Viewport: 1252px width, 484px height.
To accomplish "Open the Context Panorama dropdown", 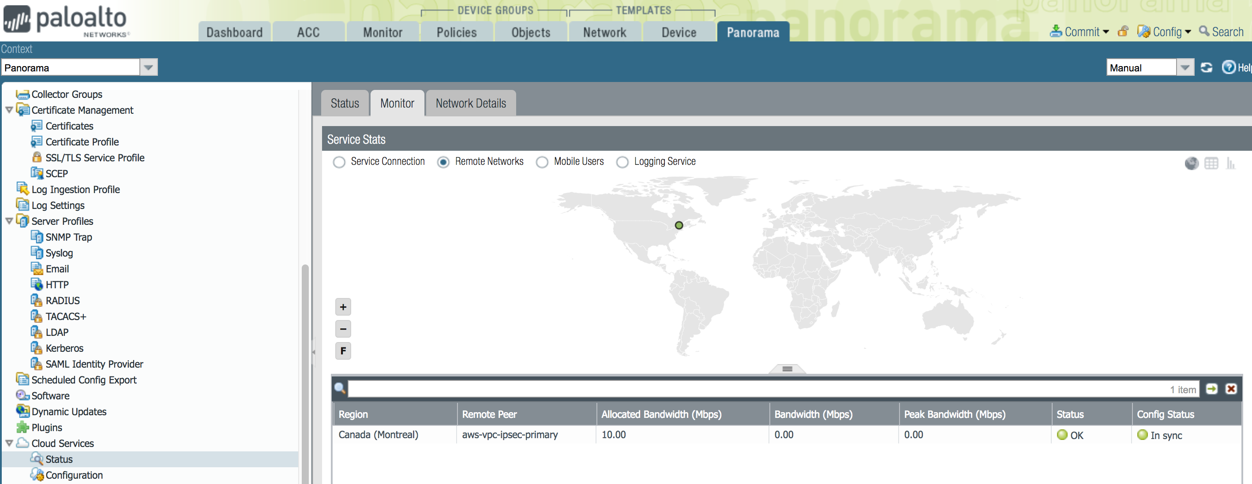I will point(149,67).
